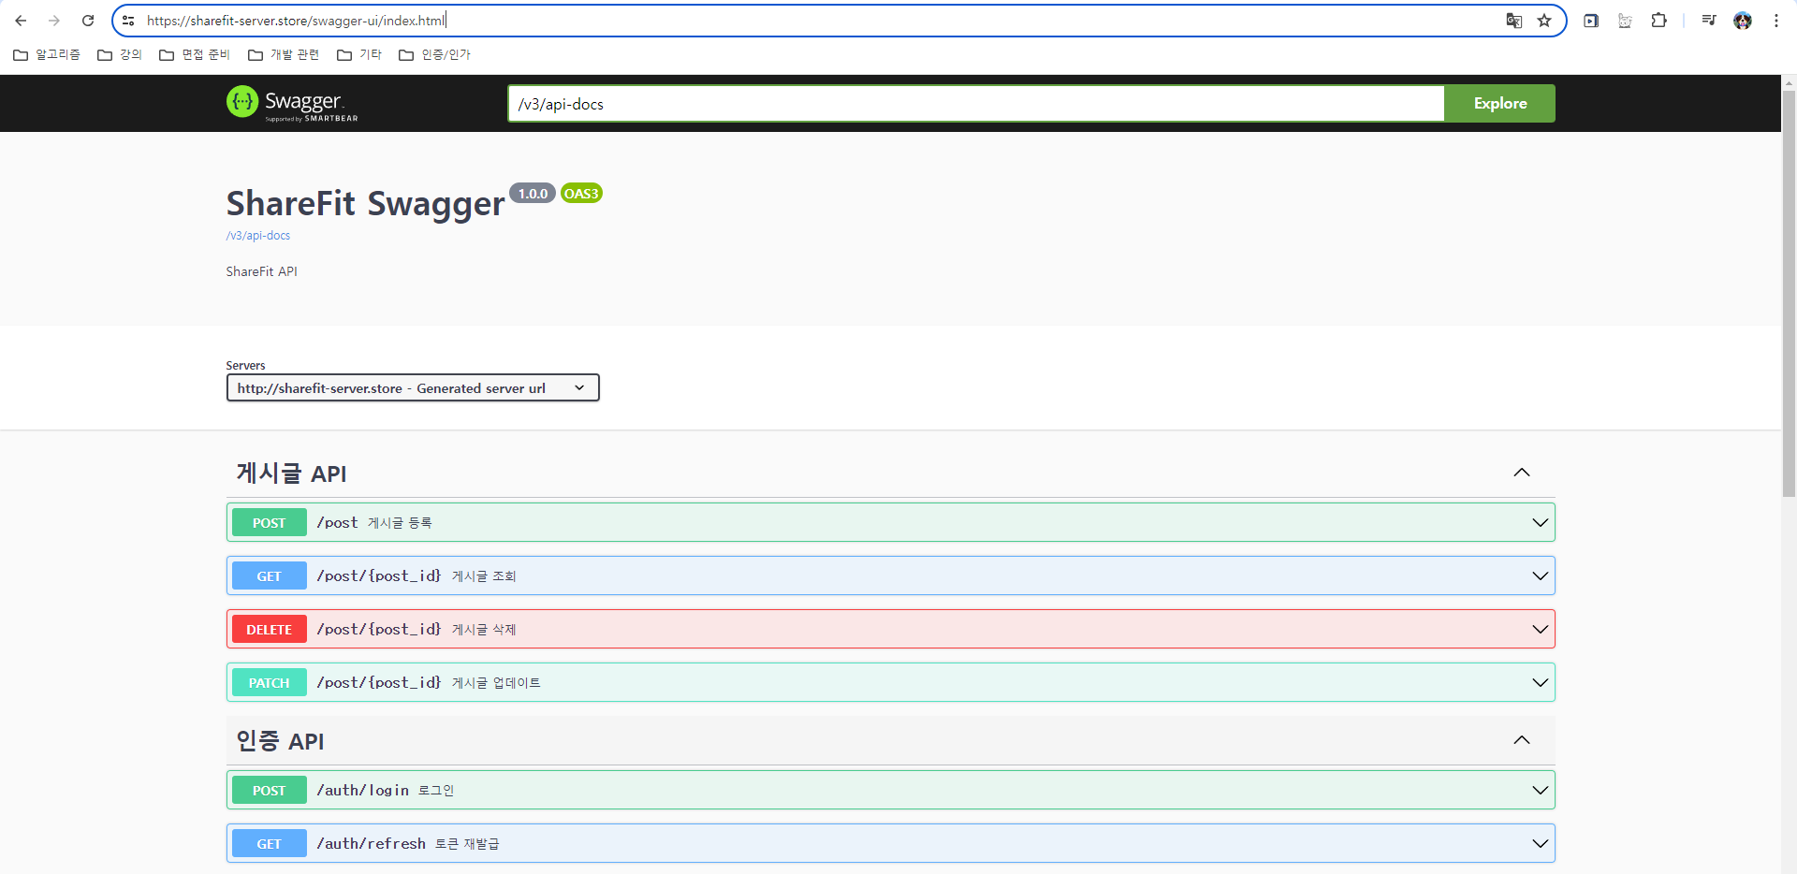
Task: Click the ShareFit API description text
Action: 261,271
